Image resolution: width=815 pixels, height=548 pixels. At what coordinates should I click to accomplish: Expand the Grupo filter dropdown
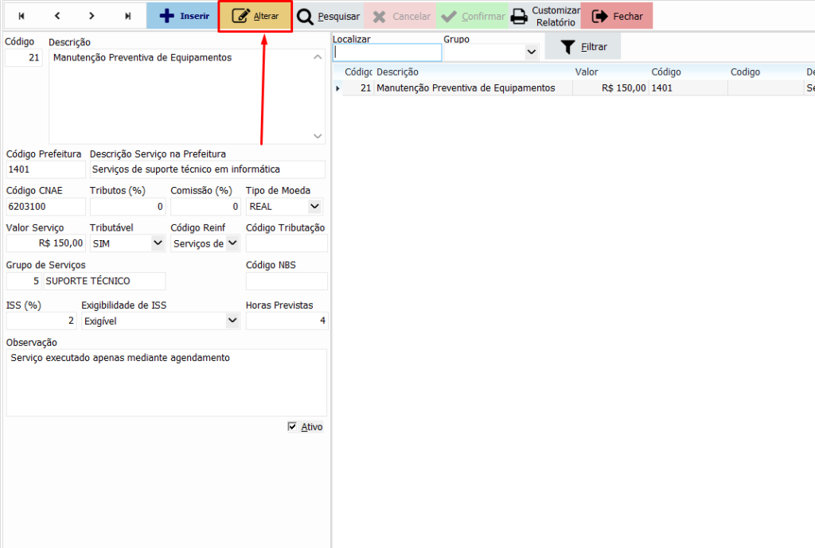coord(531,52)
